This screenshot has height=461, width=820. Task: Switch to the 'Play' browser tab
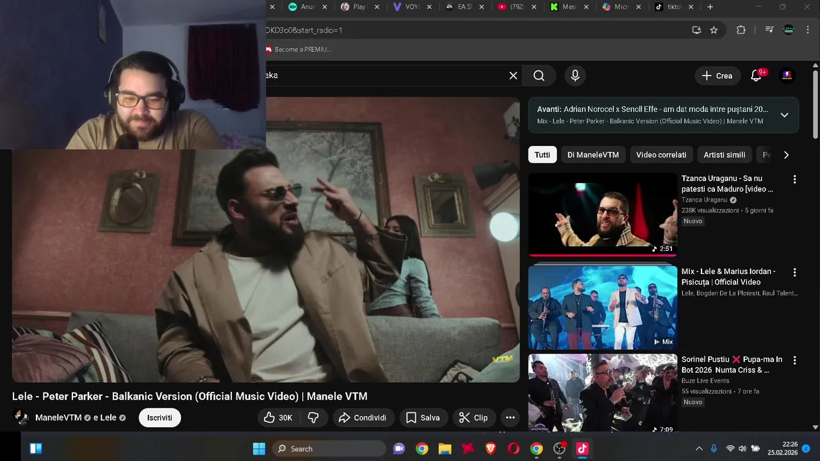[x=353, y=7]
